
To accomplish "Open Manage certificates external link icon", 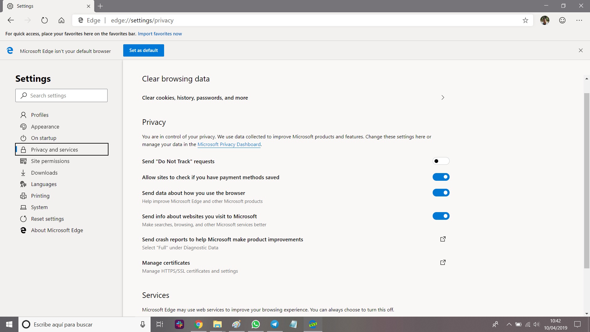I will click(x=443, y=263).
